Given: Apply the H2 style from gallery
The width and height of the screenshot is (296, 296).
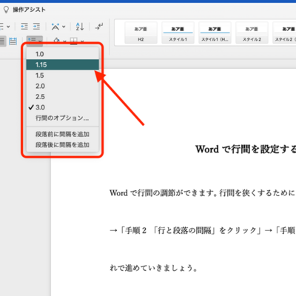Looking at the screenshot, I should [141, 33].
